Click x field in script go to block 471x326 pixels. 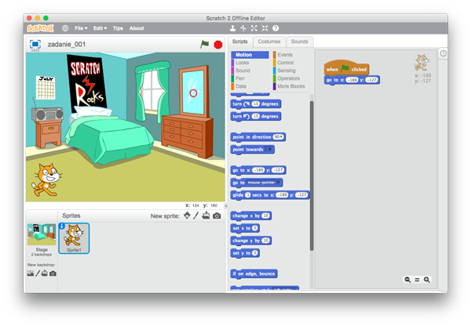352,80
